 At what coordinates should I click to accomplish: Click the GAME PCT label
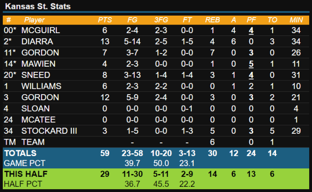pos(25,163)
